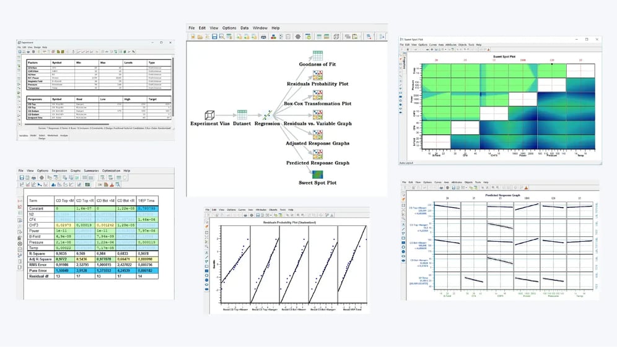Click the Experiment Vias cube icon

click(x=209, y=115)
